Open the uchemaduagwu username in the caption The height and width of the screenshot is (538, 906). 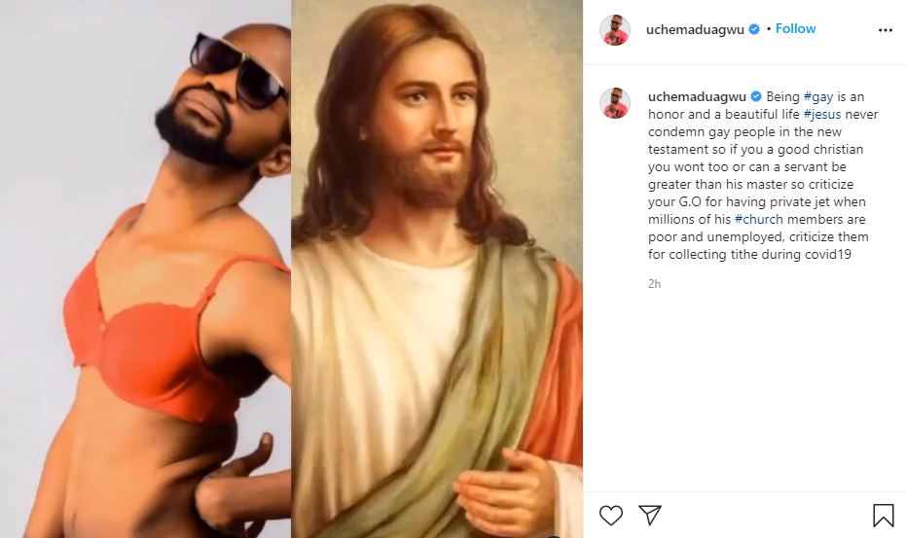click(x=696, y=96)
